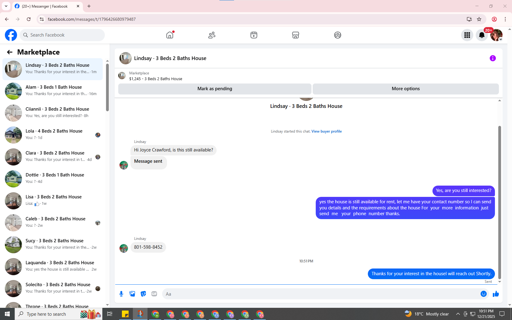The width and height of the screenshot is (512, 320).
Task: Click the message 'Hi Joyce Crawford, is this still available?'
Action: (173, 150)
